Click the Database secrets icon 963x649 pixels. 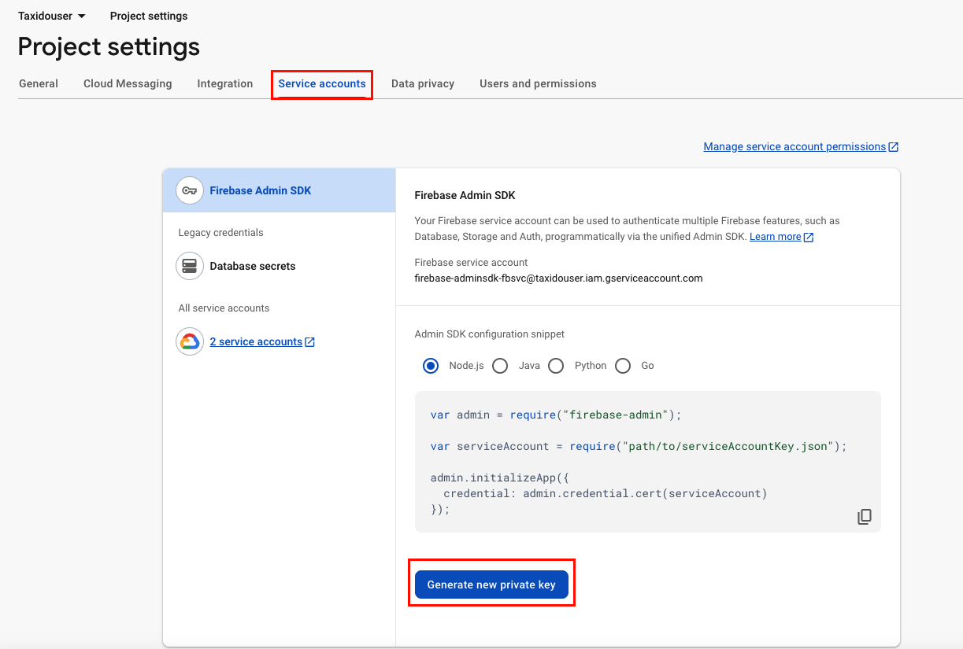click(x=190, y=266)
